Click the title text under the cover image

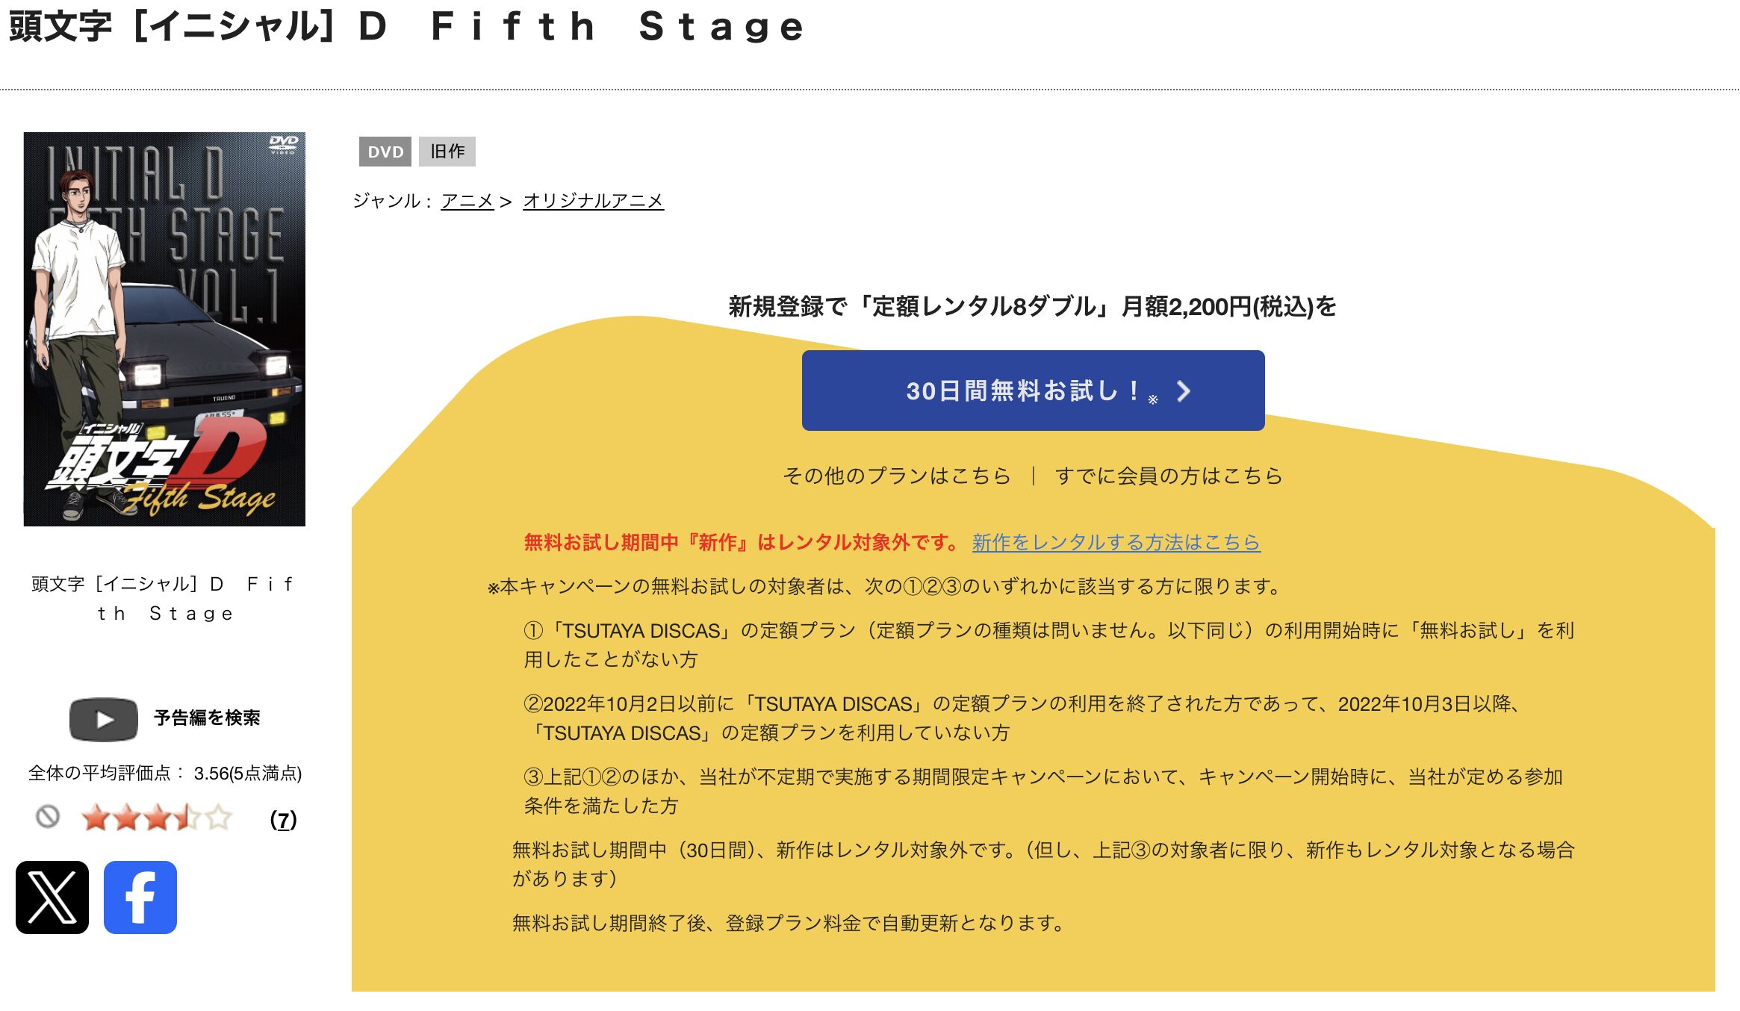(x=164, y=598)
